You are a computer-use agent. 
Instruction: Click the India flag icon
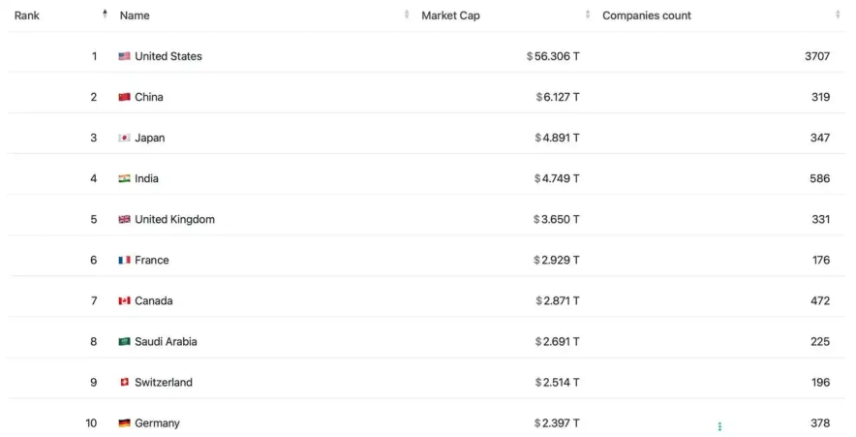coord(124,178)
